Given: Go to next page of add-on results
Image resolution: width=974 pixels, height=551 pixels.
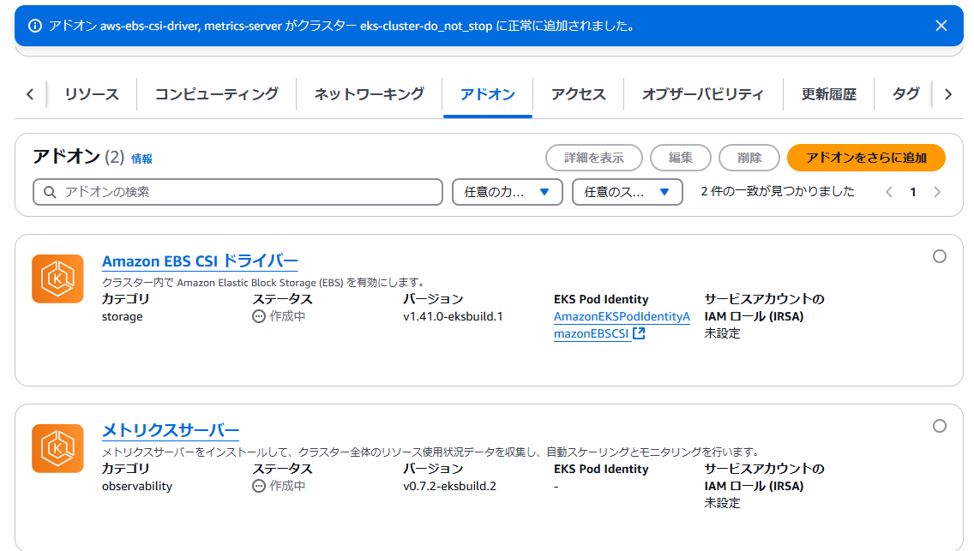Looking at the screenshot, I should (937, 192).
